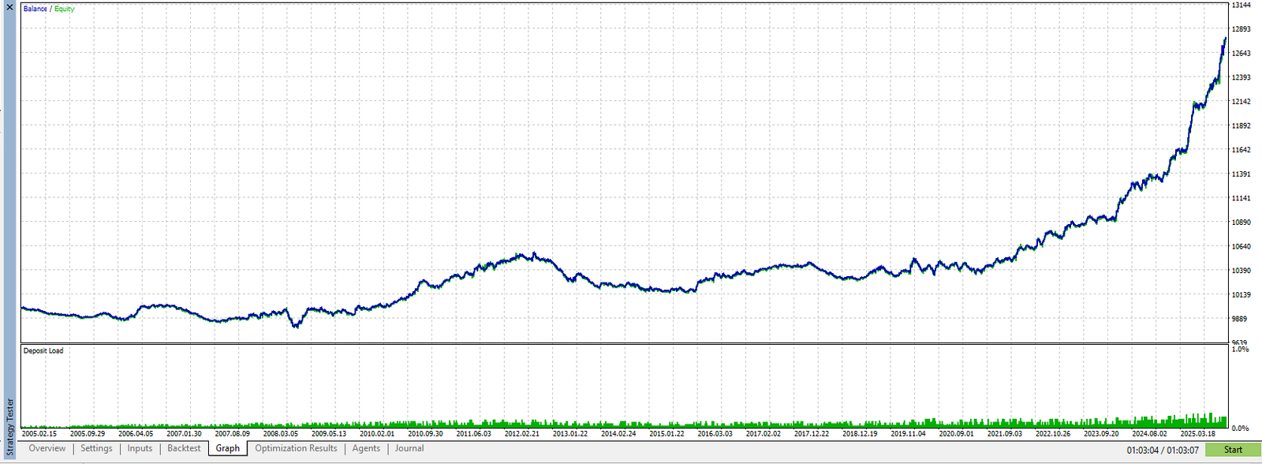Click the 9889 axis value
The height and width of the screenshot is (464, 1262).
tap(1239, 319)
